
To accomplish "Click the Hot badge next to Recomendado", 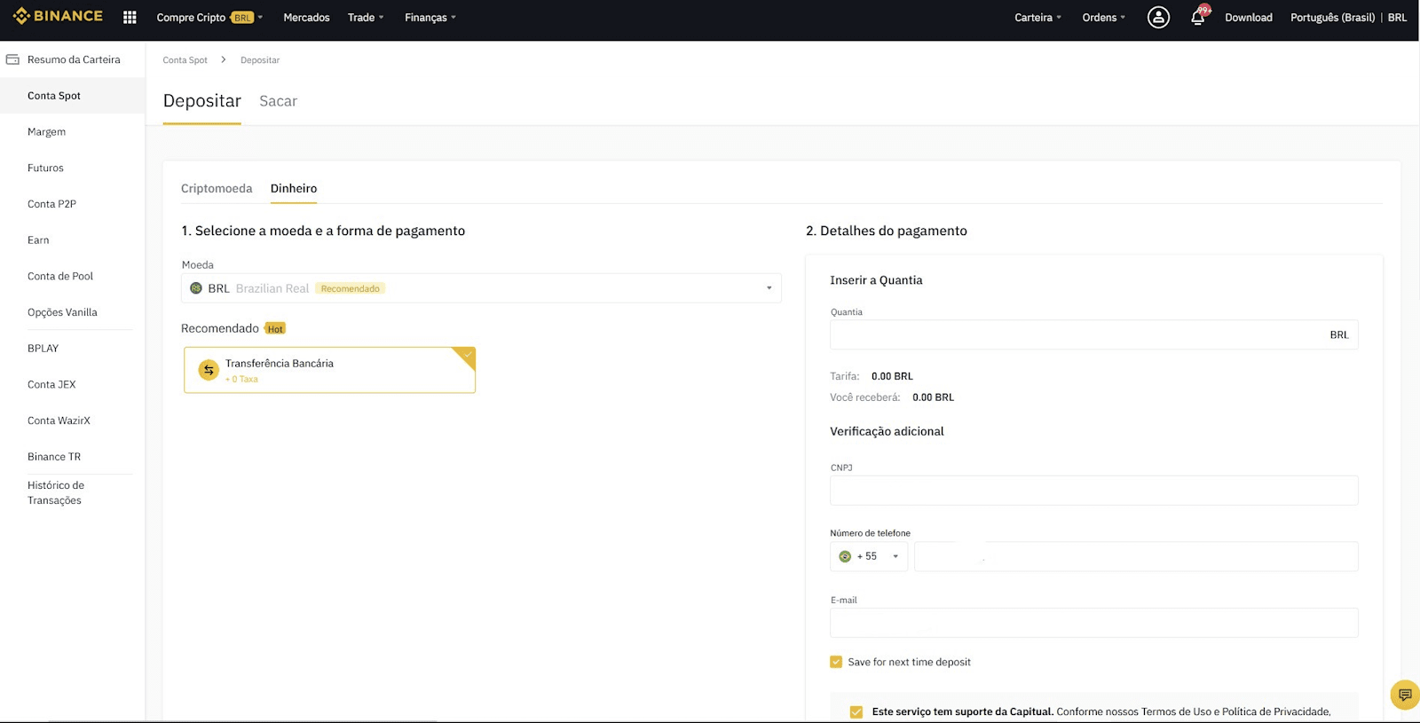I will tap(275, 329).
